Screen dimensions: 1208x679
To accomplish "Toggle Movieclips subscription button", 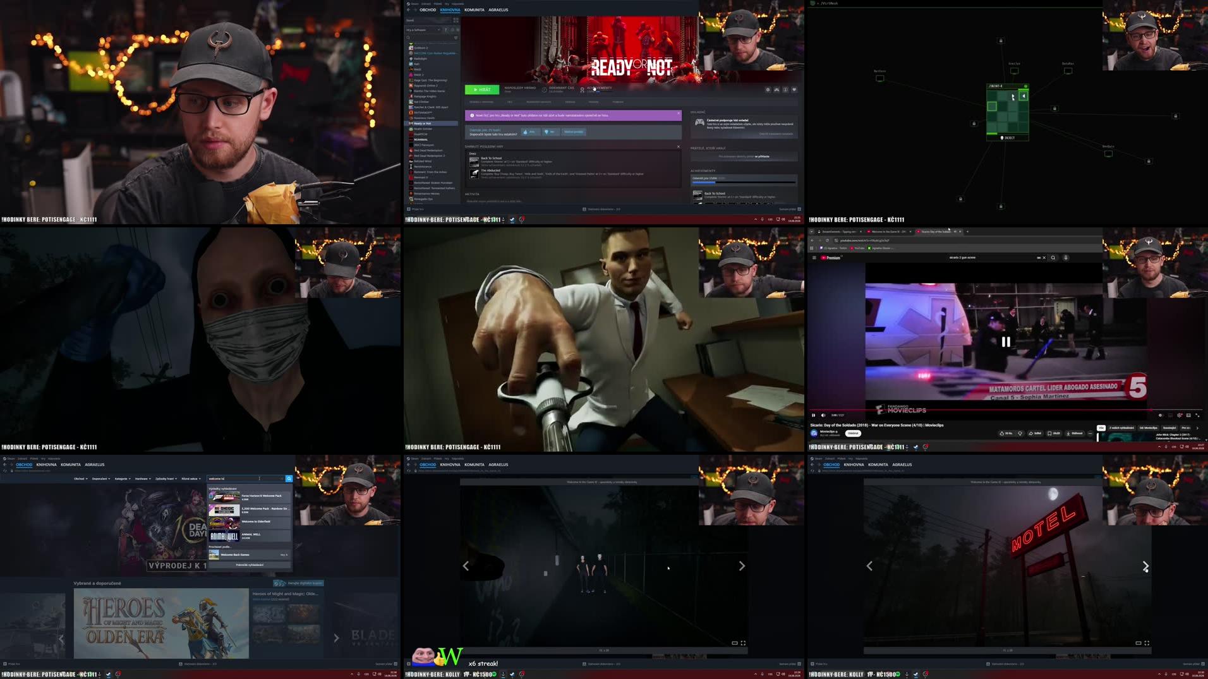I will [x=853, y=433].
